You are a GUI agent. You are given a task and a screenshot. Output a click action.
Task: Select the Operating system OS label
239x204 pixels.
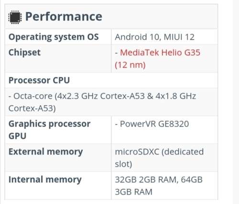(x=54, y=37)
